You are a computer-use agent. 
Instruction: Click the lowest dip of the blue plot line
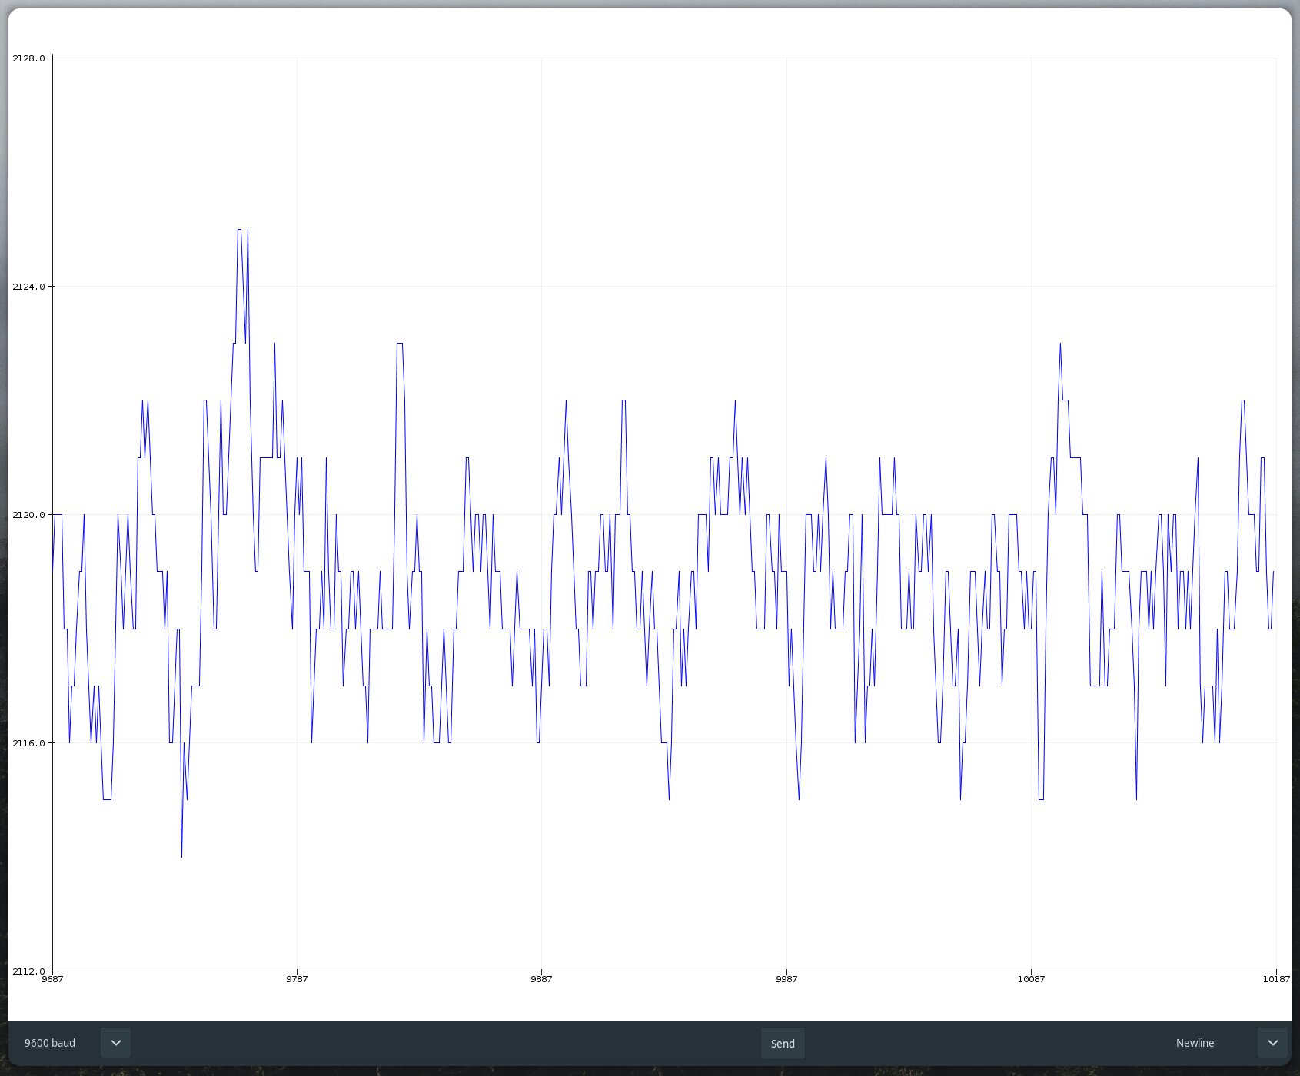pos(181,855)
